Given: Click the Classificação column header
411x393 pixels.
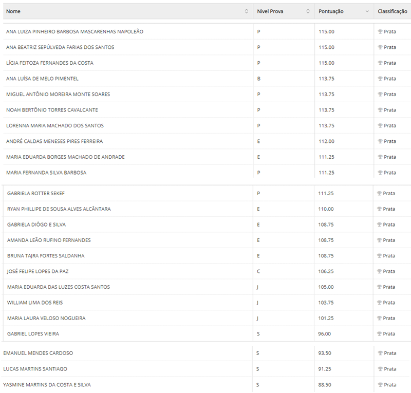Looking at the screenshot, I should click(392, 11).
